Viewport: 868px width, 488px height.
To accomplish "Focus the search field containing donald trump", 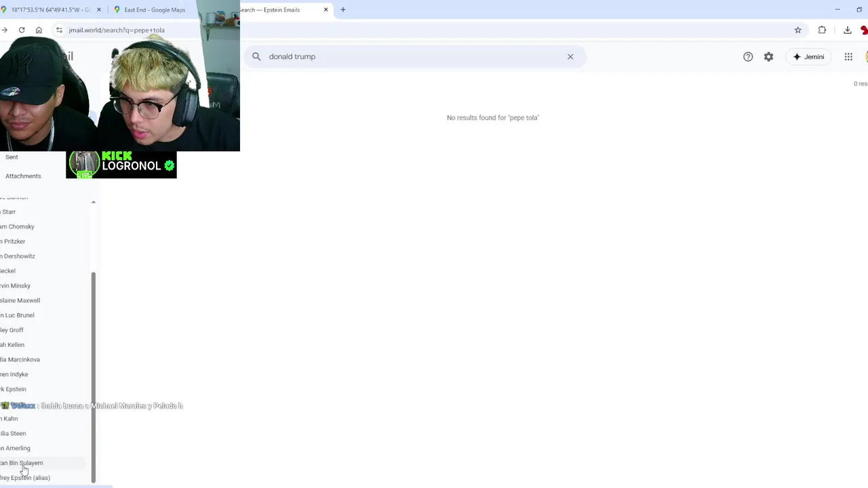I will pyautogui.click(x=415, y=56).
